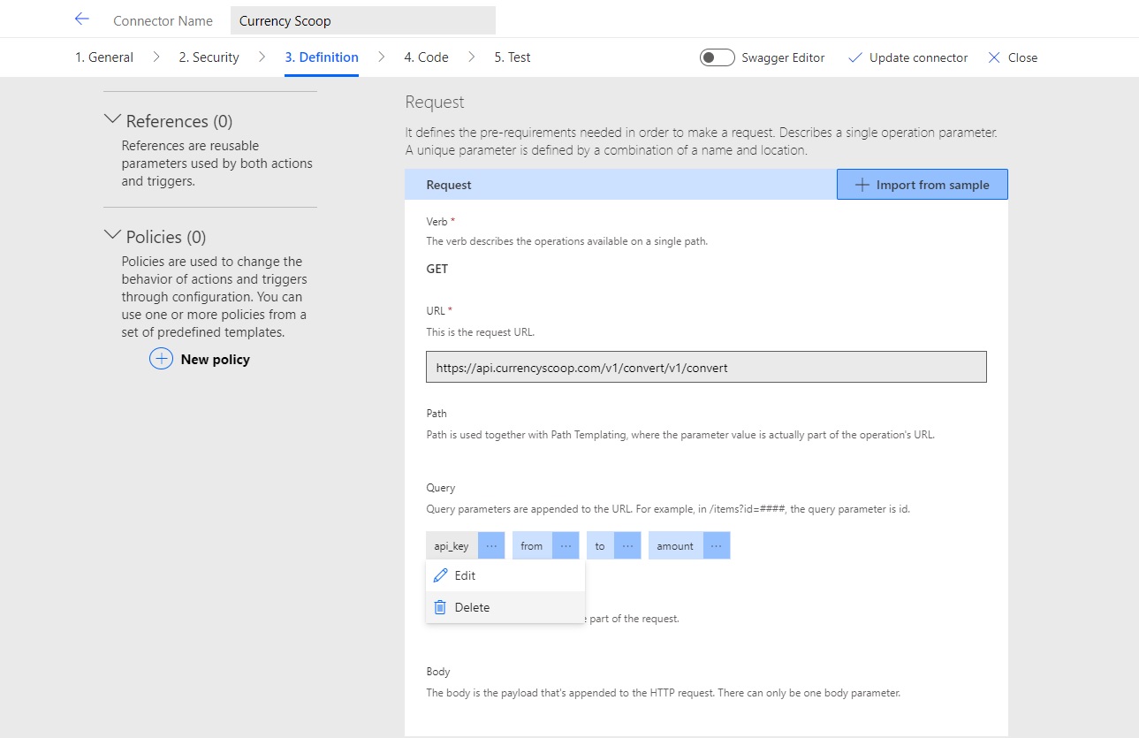Screen dimensions: 1139x738
Task: Click the Currency Scoop name field
Action: click(x=362, y=19)
